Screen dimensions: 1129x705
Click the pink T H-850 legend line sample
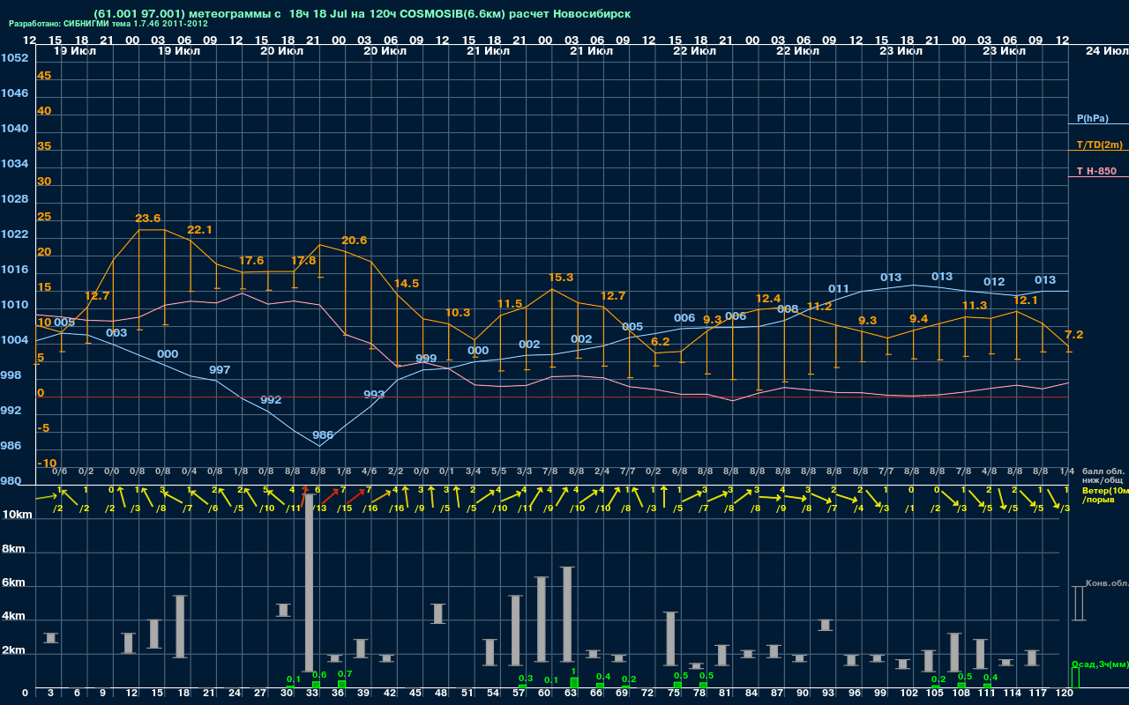click(x=1098, y=177)
